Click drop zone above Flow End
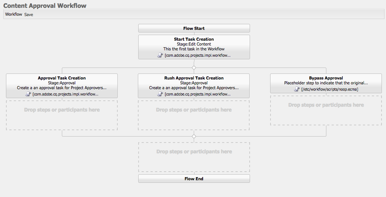 [x=194, y=157]
